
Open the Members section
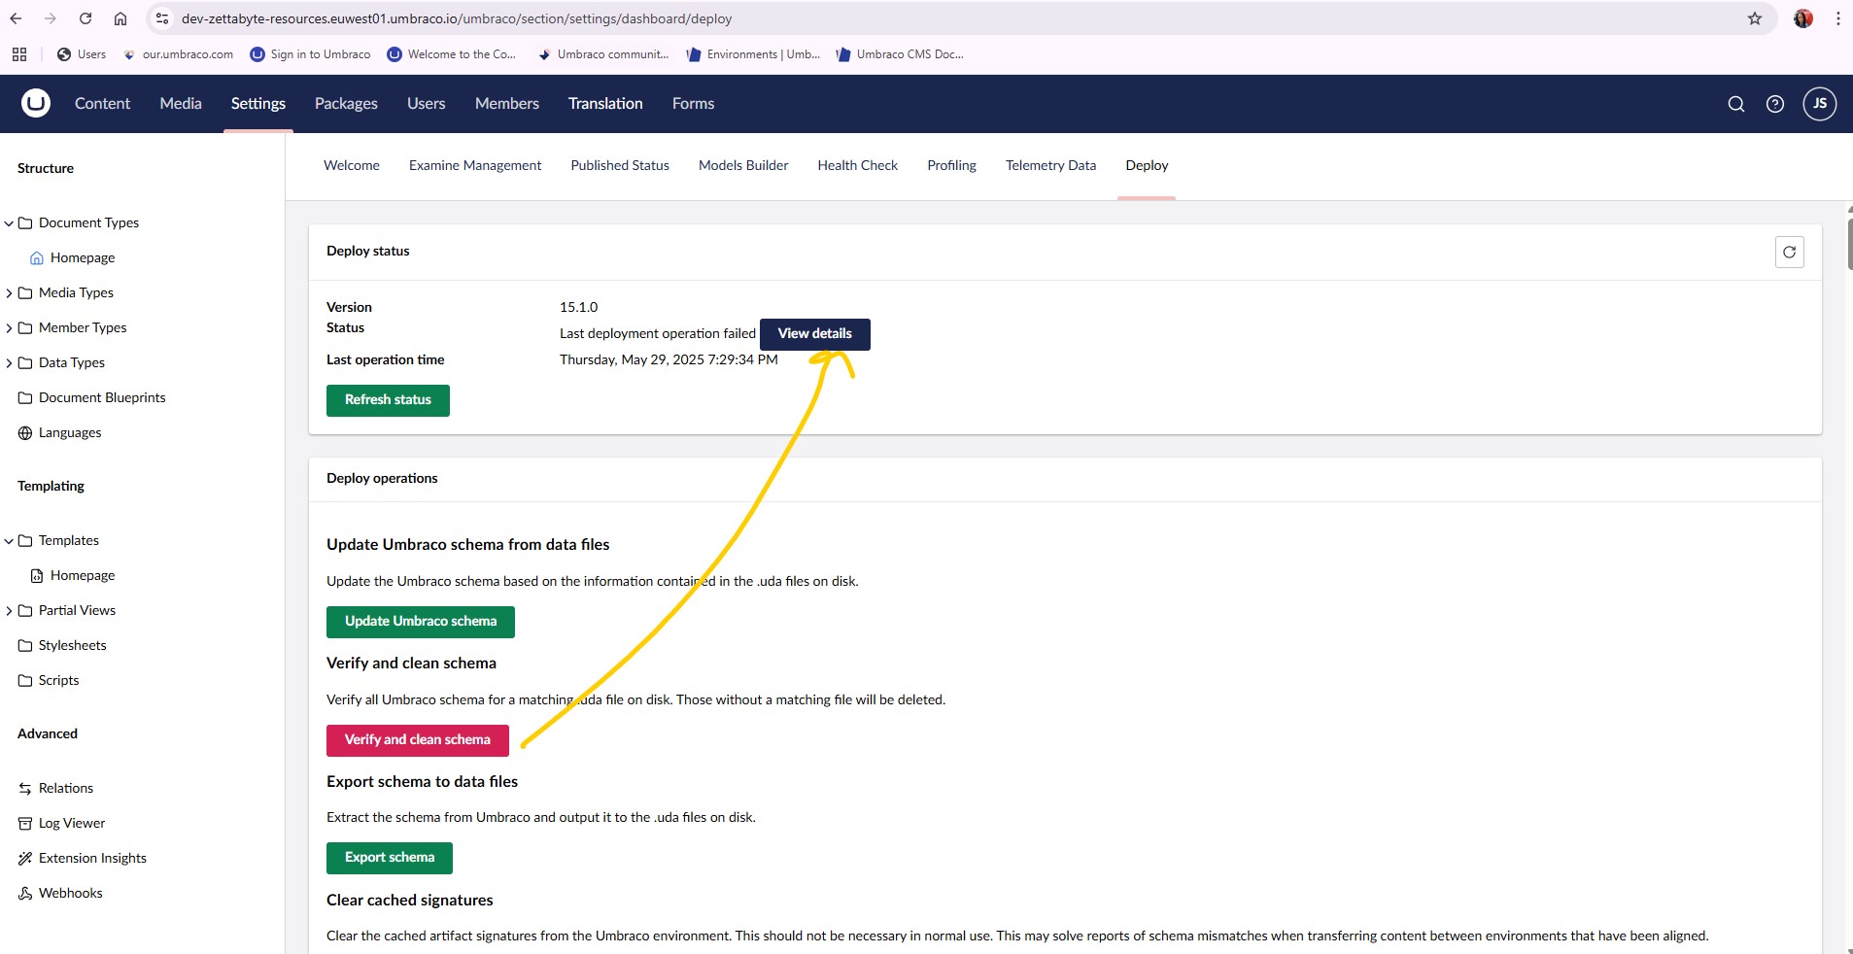coord(507,104)
